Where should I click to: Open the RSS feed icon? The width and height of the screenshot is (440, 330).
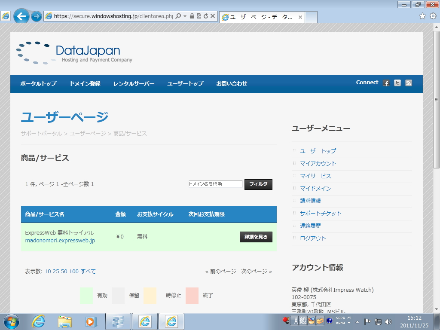[x=408, y=83]
